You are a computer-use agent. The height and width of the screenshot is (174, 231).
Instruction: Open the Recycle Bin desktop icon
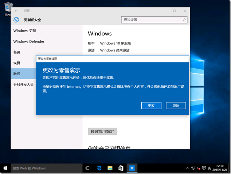8,9
